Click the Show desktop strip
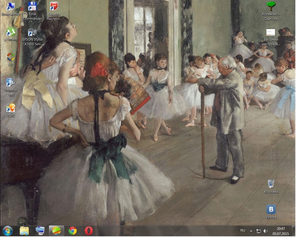Screen dimensions: 296x237 294,231
